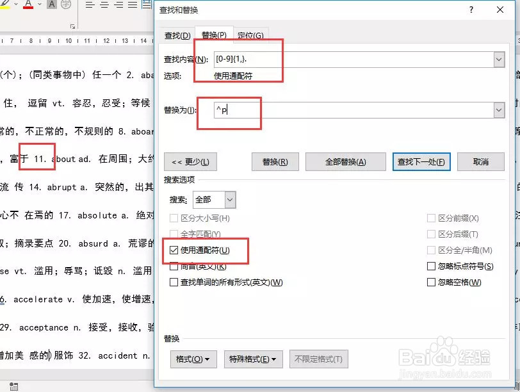This screenshot has width=520, height=392.
Task: Switch to the 查找(D) tab
Action: [177, 35]
